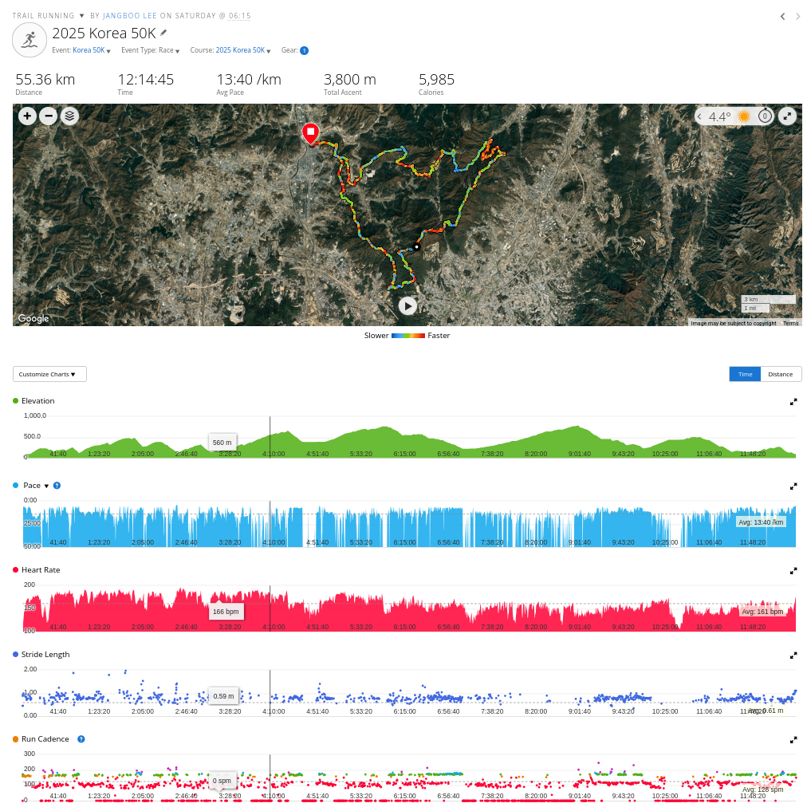Click the finish marker pin on map
Image resolution: width=807 pixels, height=811 pixels.
[x=310, y=134]
